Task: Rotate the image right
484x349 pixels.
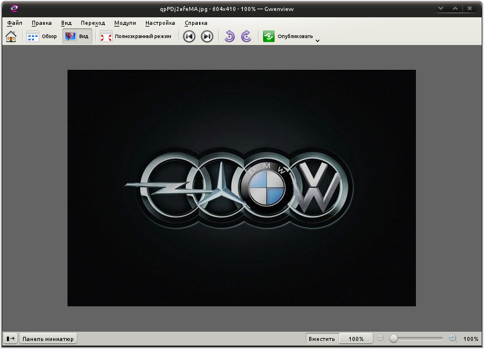Action: 246,36
